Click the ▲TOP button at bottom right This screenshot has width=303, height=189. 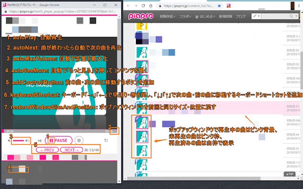pyautogui.click(x=289, y=174)
